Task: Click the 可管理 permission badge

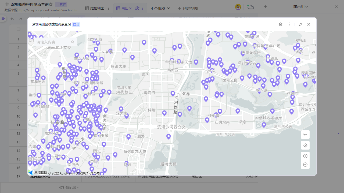Action: 61,5
